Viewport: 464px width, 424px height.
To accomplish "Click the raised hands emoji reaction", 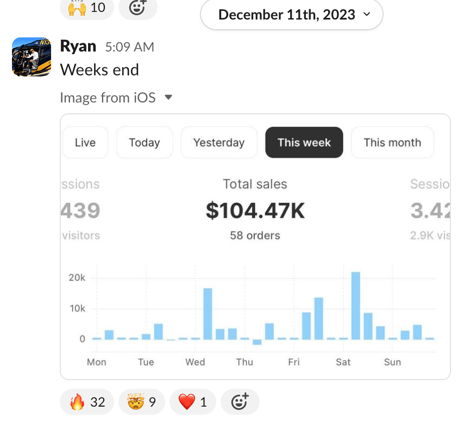I will pyautogui.click(x=87, y=8).
